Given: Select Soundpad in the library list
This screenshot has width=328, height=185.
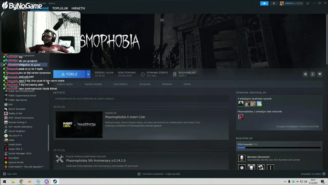Looking at the screenshot, I should 14,158.
